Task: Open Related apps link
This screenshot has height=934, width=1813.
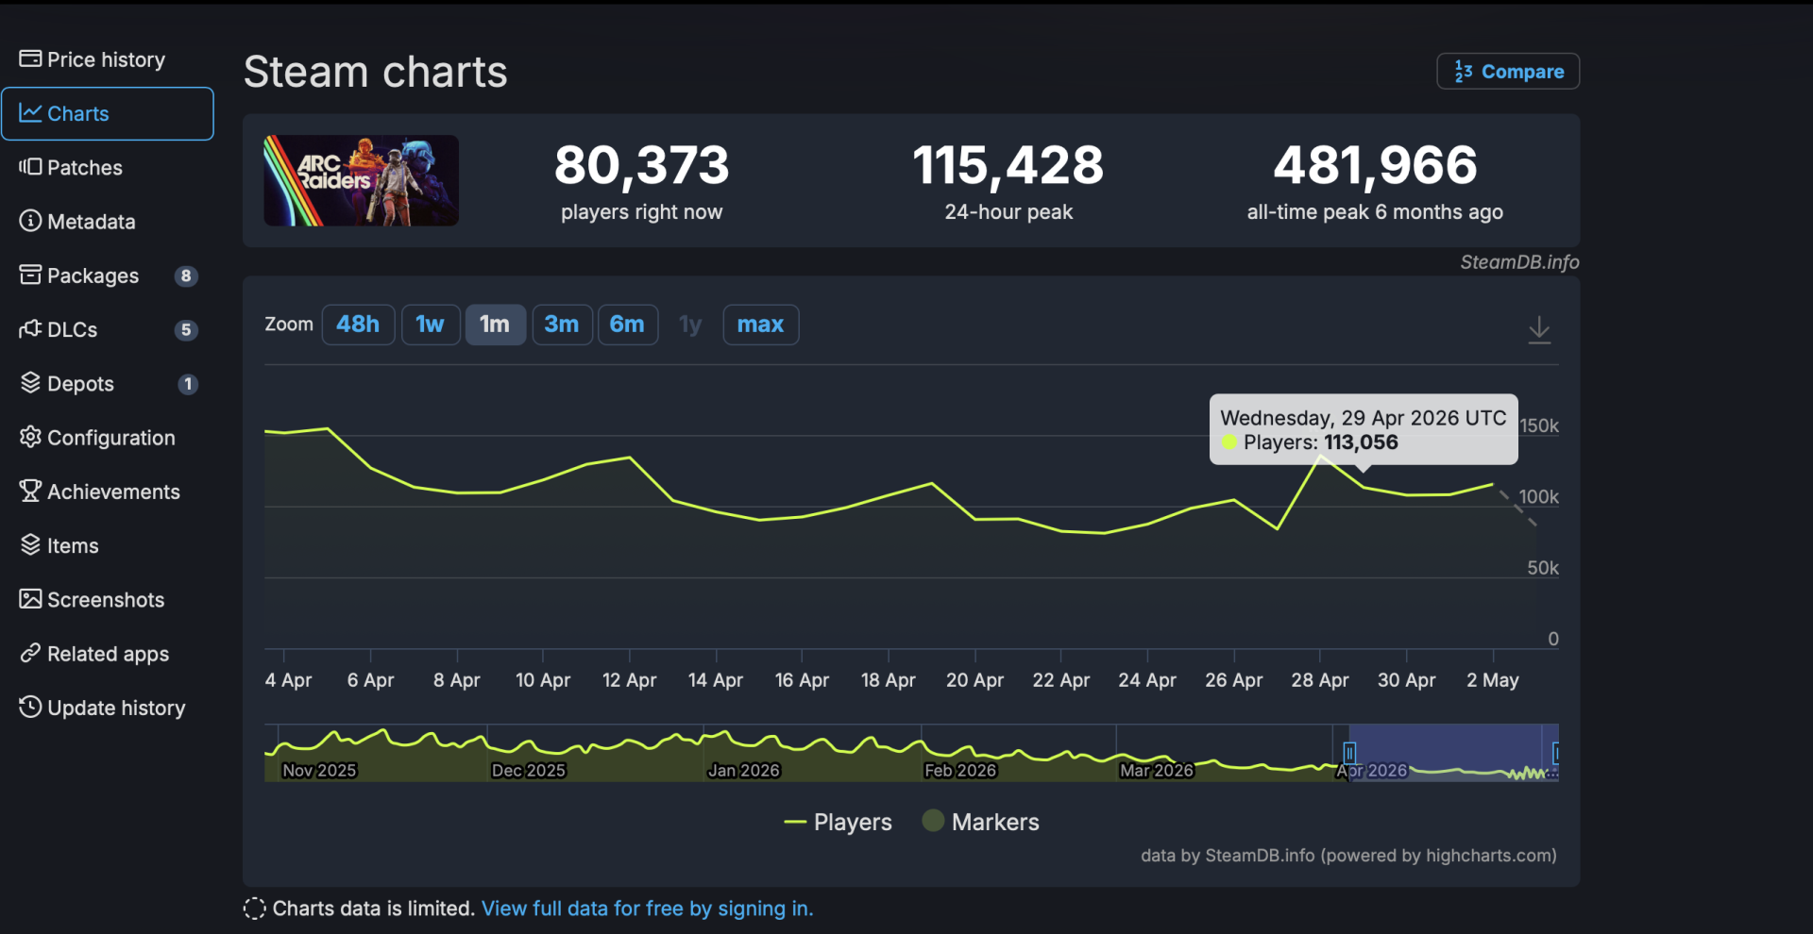Action: pos(107,653)
